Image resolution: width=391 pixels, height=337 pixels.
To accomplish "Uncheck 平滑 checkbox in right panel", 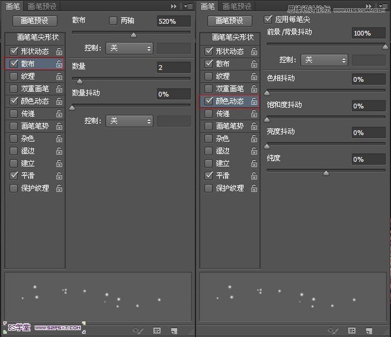I will tap(209, 176).
